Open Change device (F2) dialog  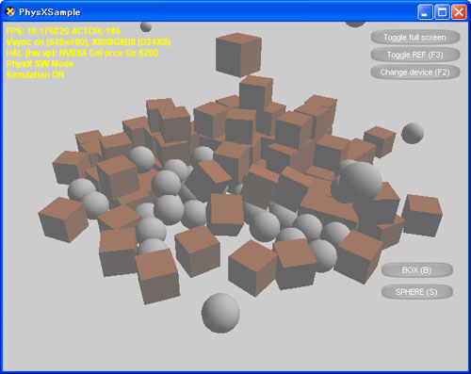415,73
